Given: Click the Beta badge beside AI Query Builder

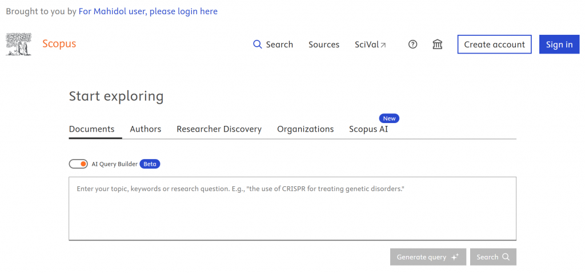Looking at the screenshot, I should tap(150, 164).
